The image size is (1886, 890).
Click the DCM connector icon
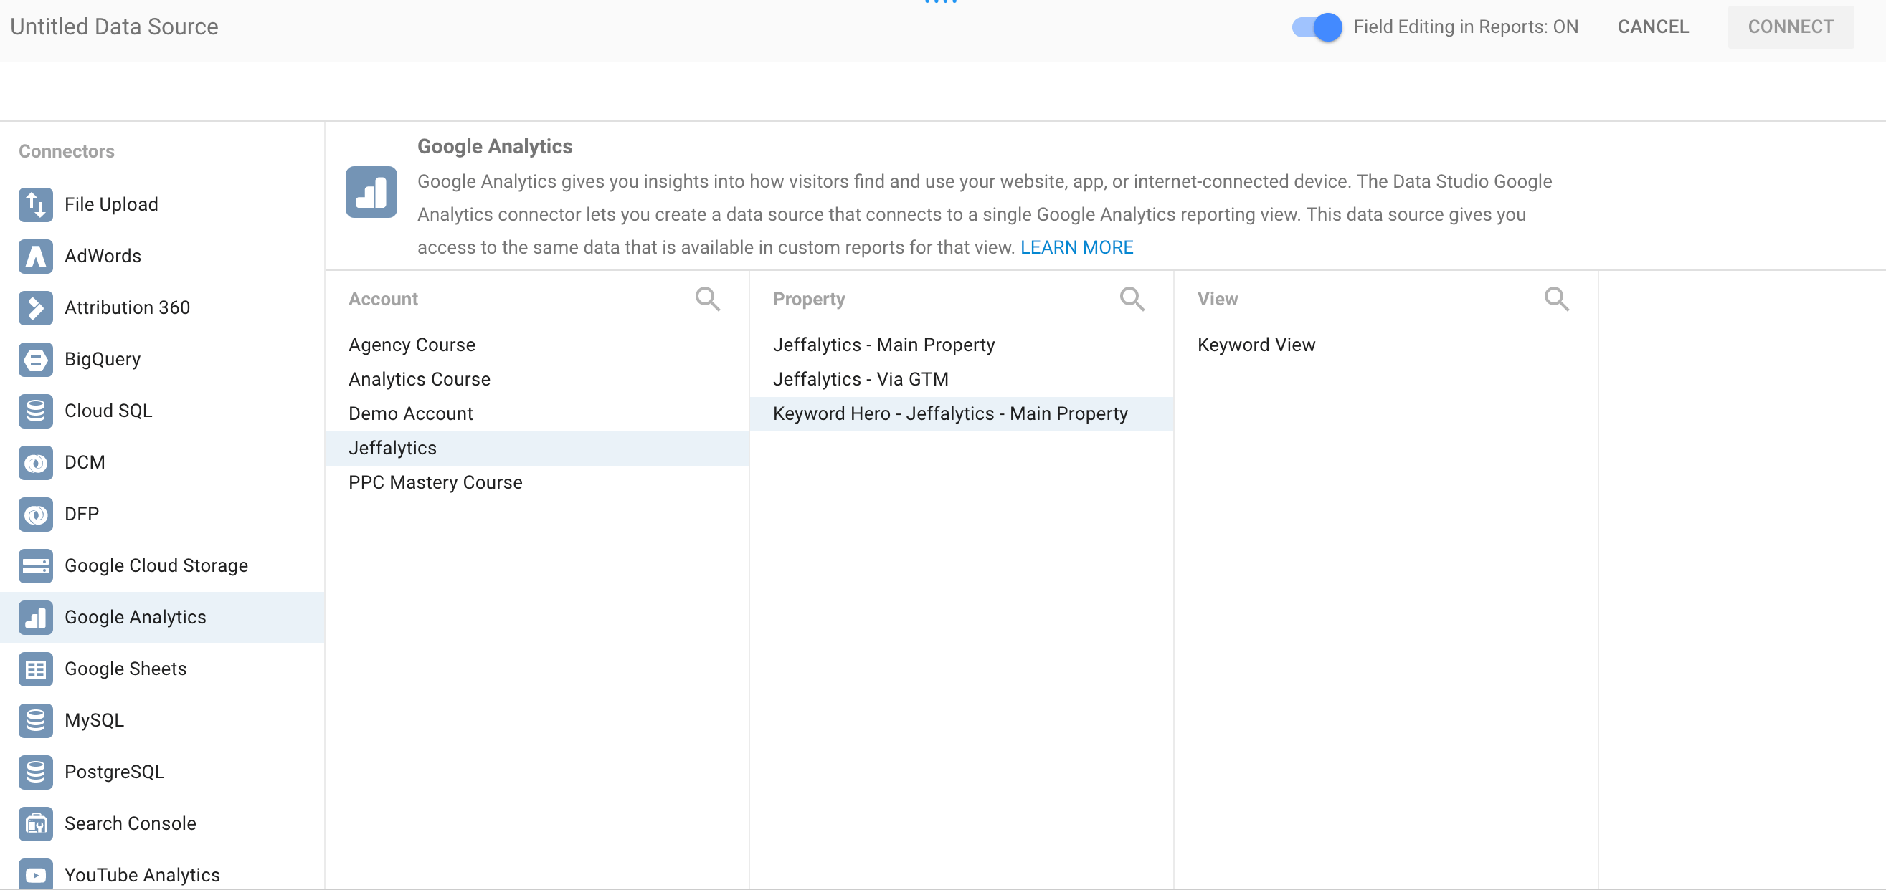pyautogui.click(x=35, y=463)
